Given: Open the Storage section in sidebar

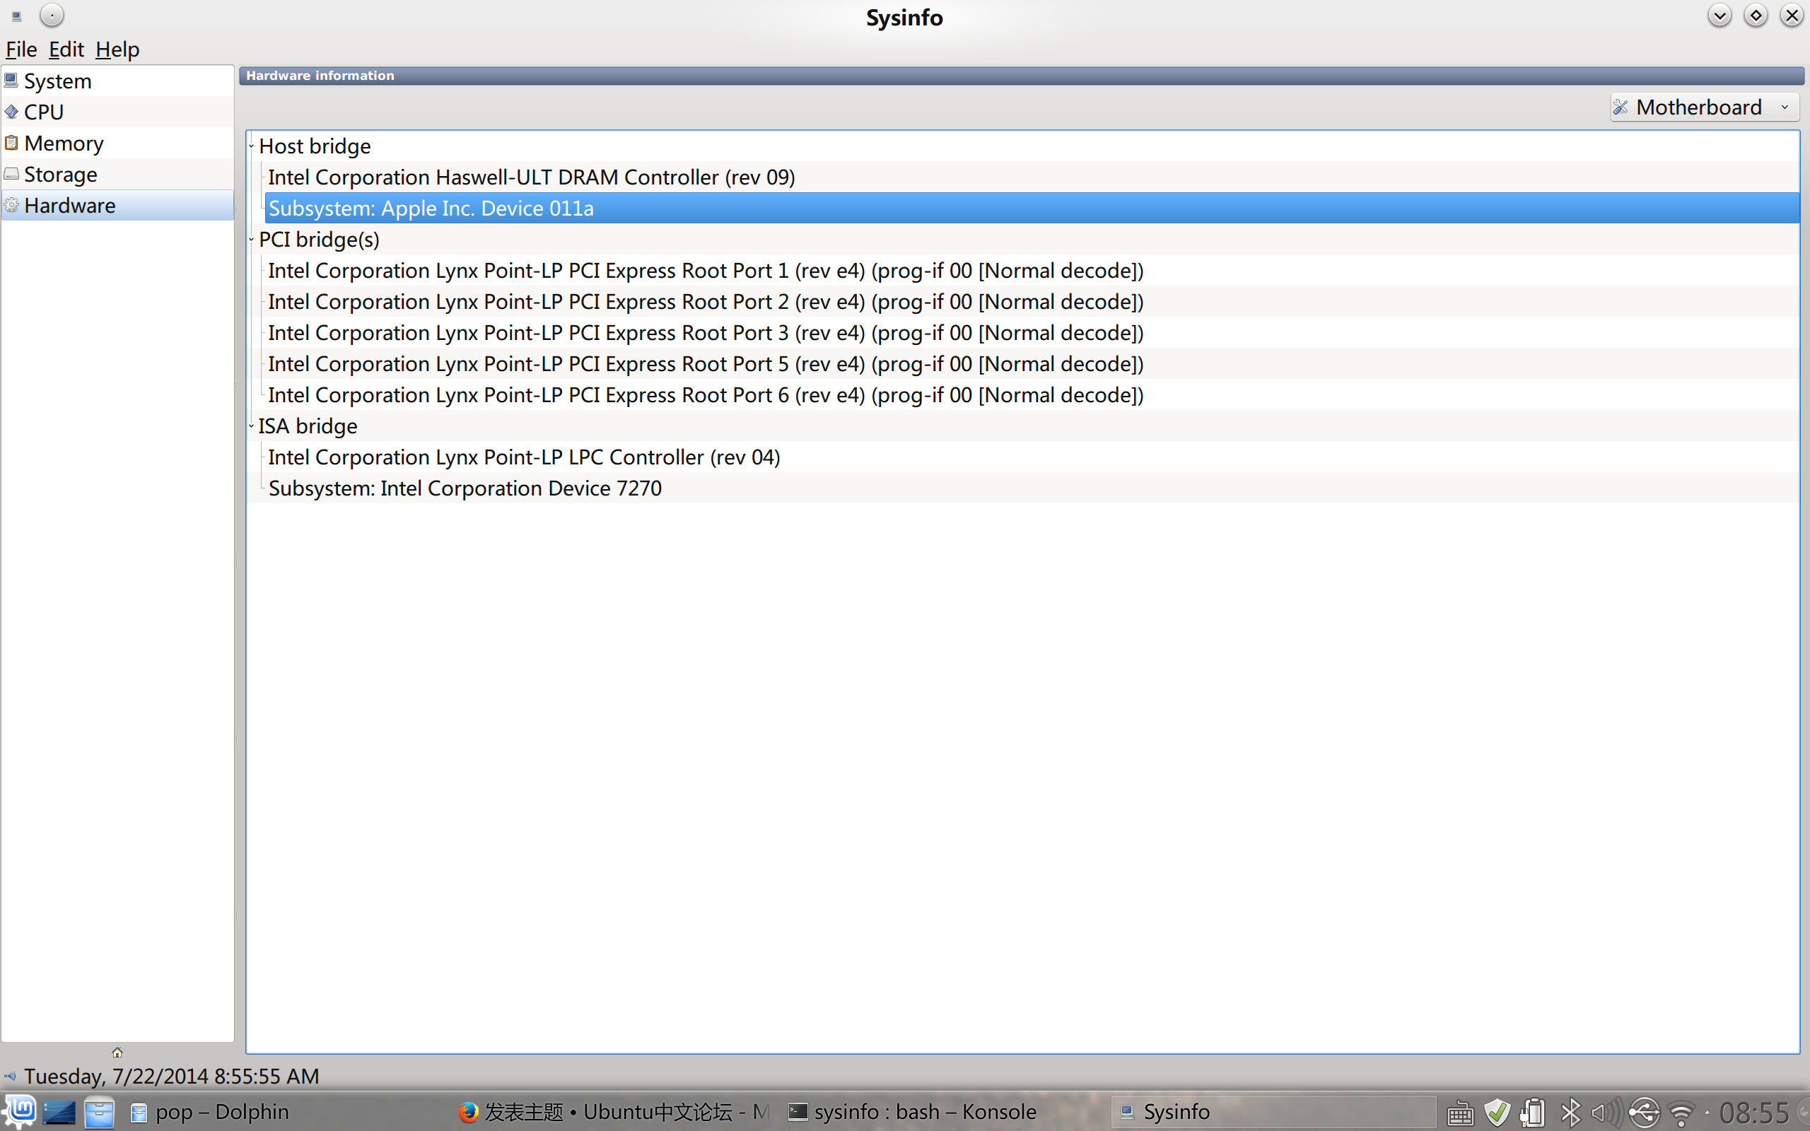Looking at the screenshot, I should (117, 175).
